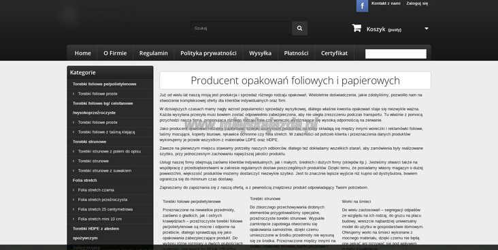Select Torebki foliowe z taśmą klejącą
This screenshot has width=498, height=250.
[106, 132]
